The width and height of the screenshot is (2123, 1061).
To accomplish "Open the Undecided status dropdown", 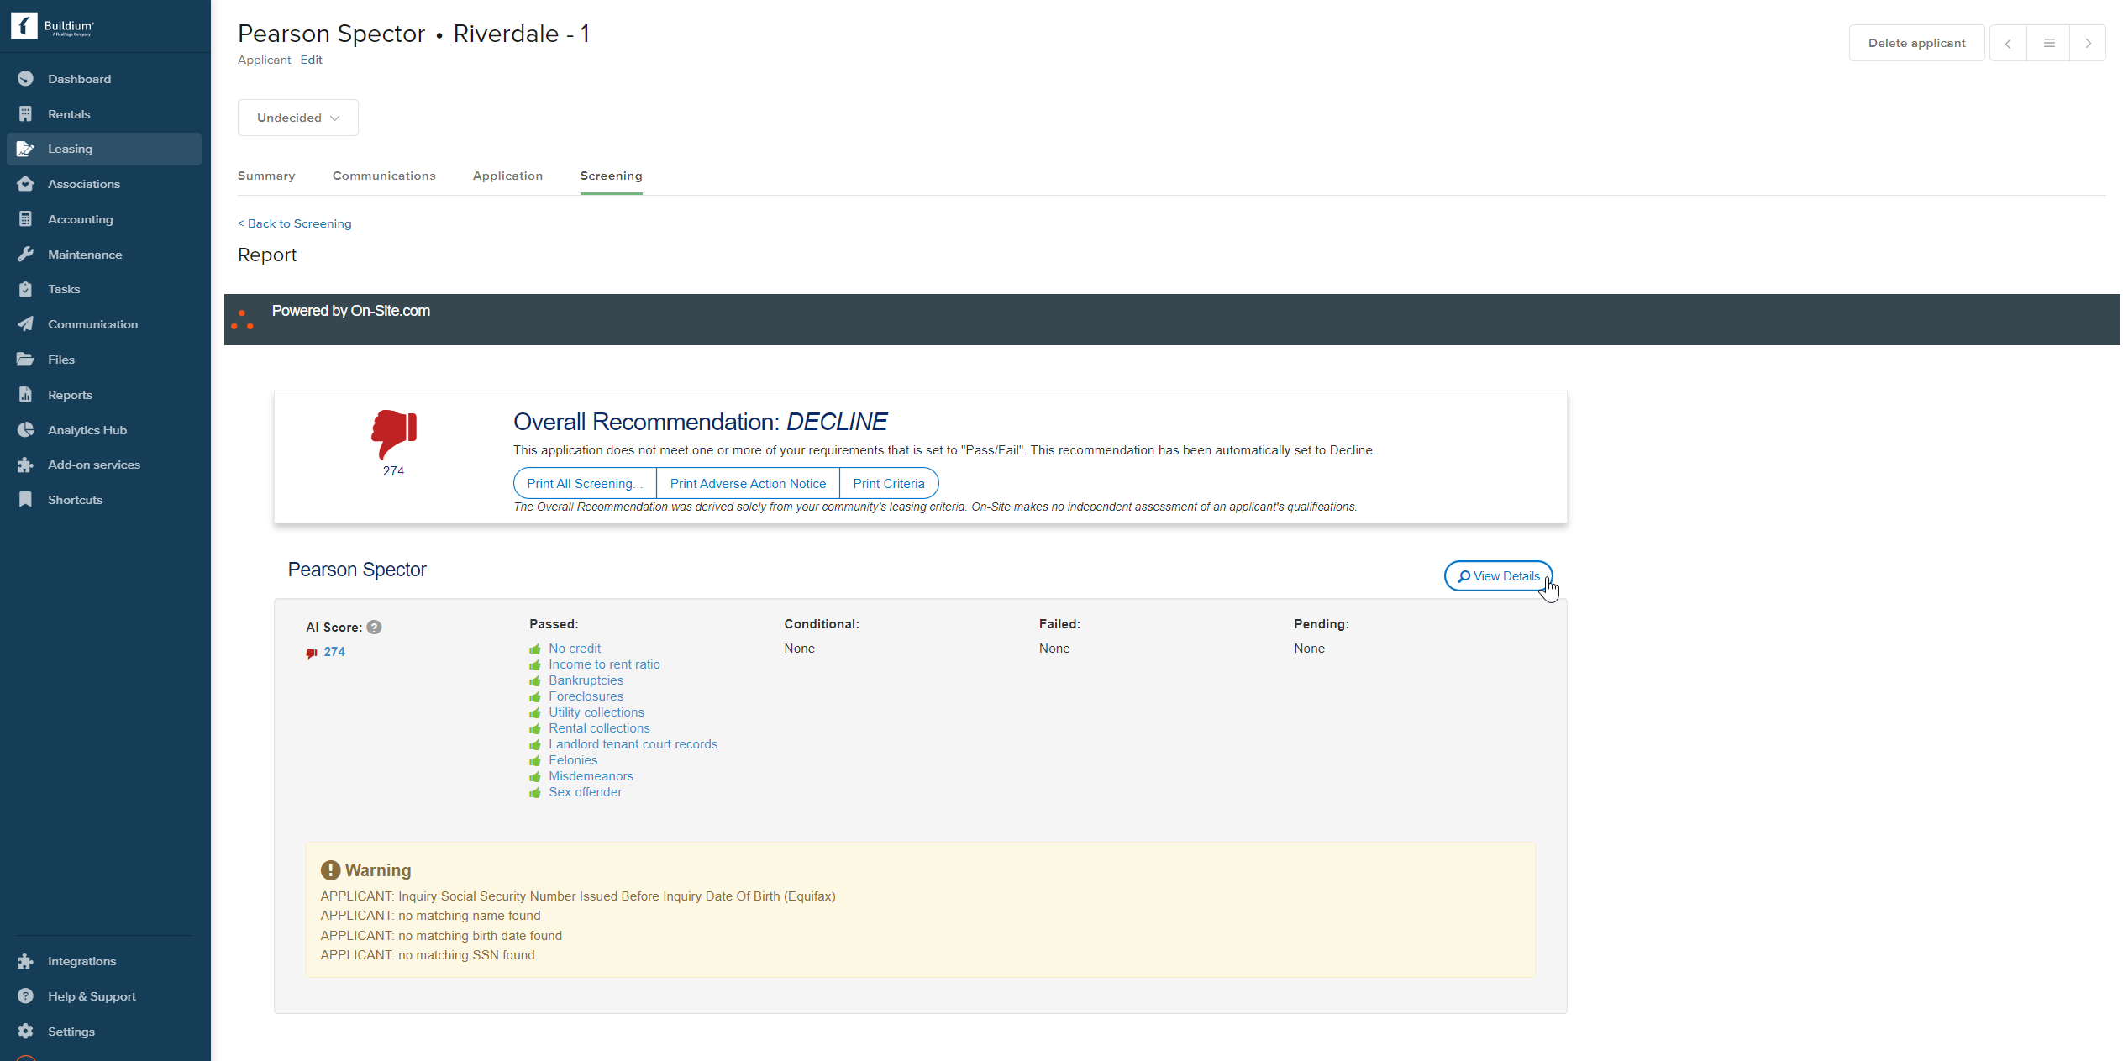I will click(x=297, y=118).
